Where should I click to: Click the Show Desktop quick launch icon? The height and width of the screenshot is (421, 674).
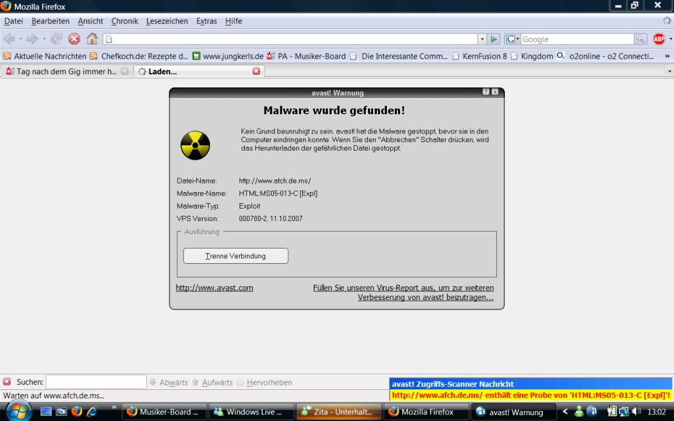pos(46,412)
